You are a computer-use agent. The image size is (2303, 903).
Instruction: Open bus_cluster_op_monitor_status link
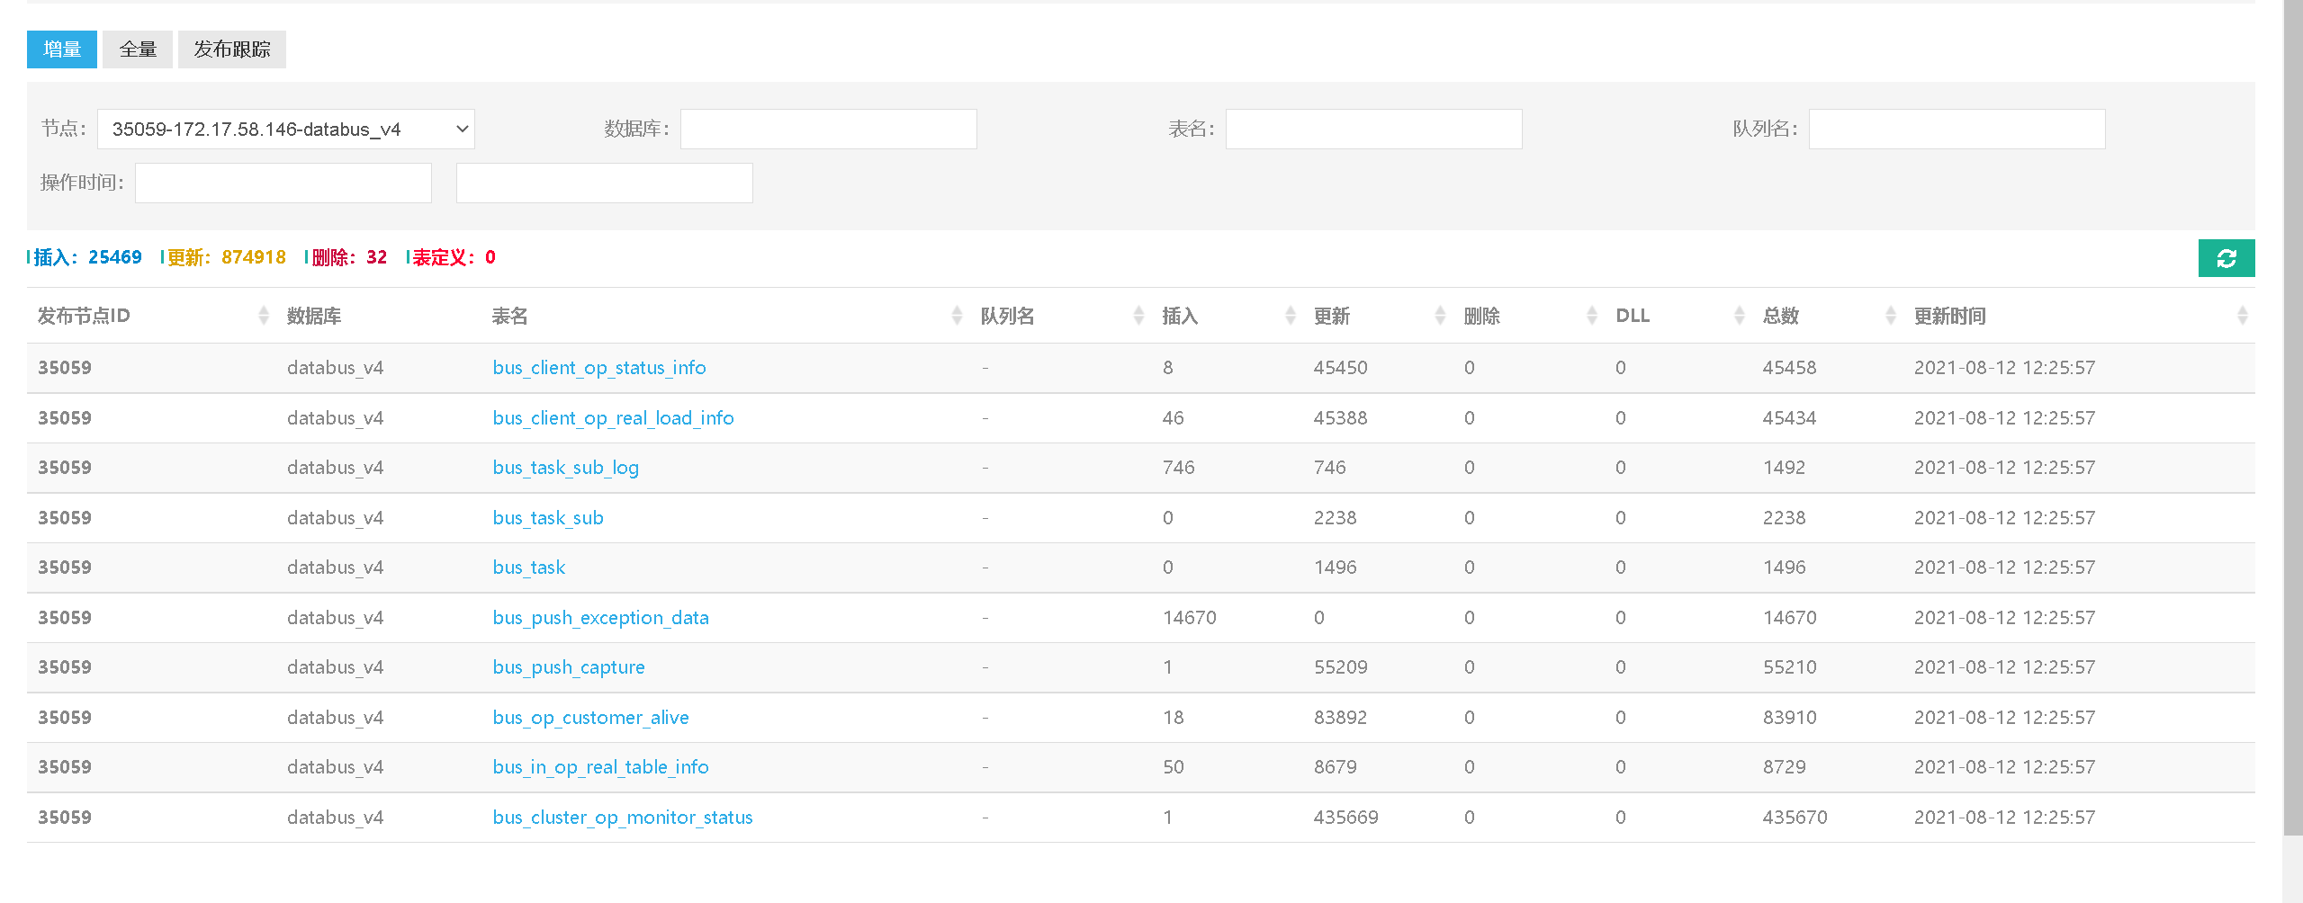click(622, 818)
